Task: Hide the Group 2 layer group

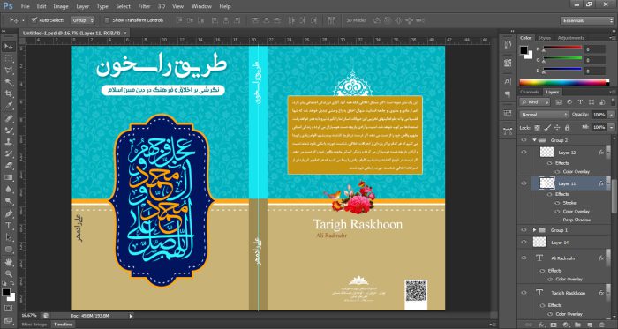Action: point(524,140)
